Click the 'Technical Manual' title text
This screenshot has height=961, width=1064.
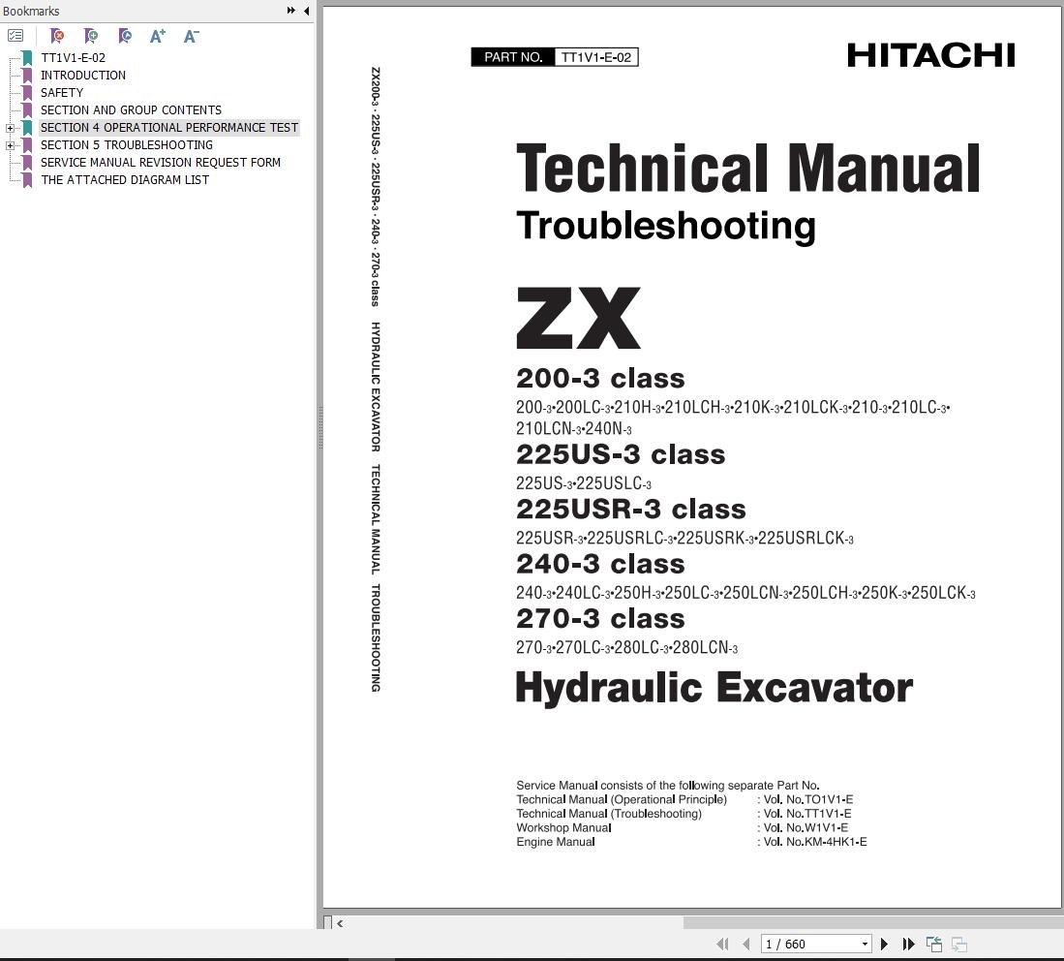(747, 167)
